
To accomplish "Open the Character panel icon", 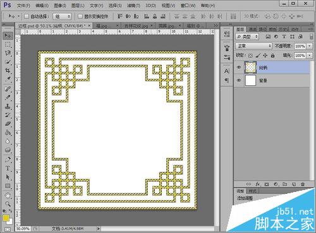I will (x=227, y=71).
